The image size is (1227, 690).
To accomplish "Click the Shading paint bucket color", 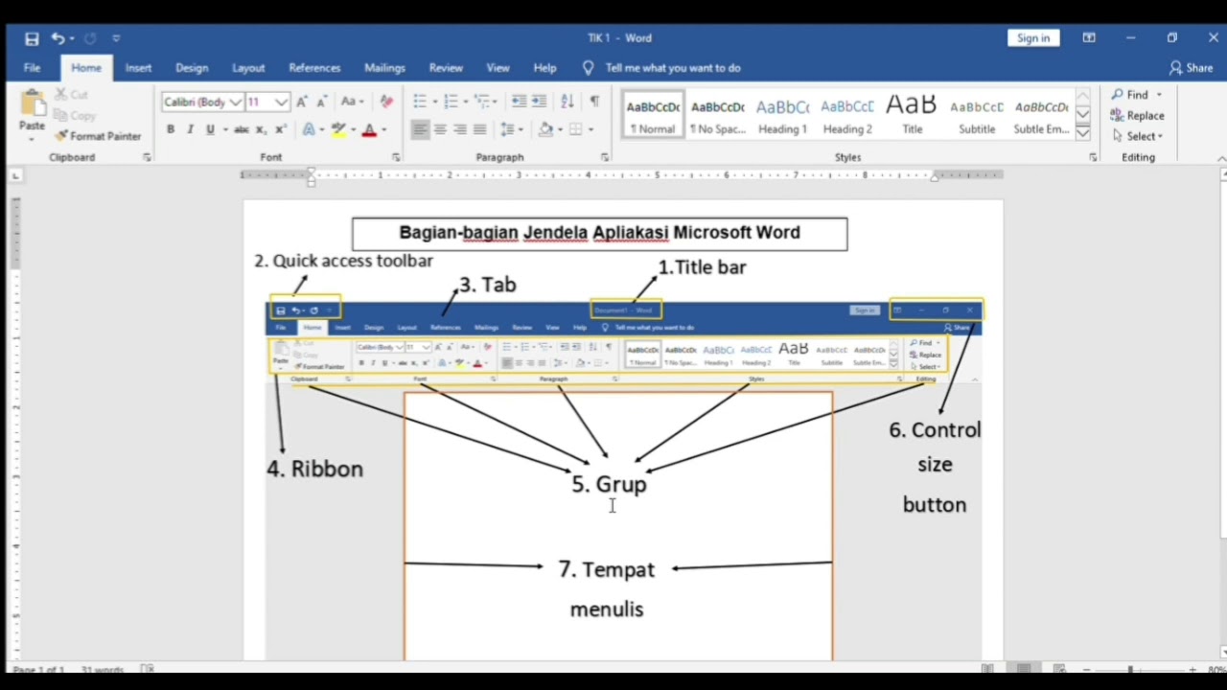I will (545, 129).
